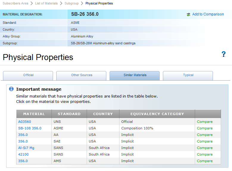Compare with the A03560 UNS material
Viewport: 232px width, 171px height.
coord(205,122)
